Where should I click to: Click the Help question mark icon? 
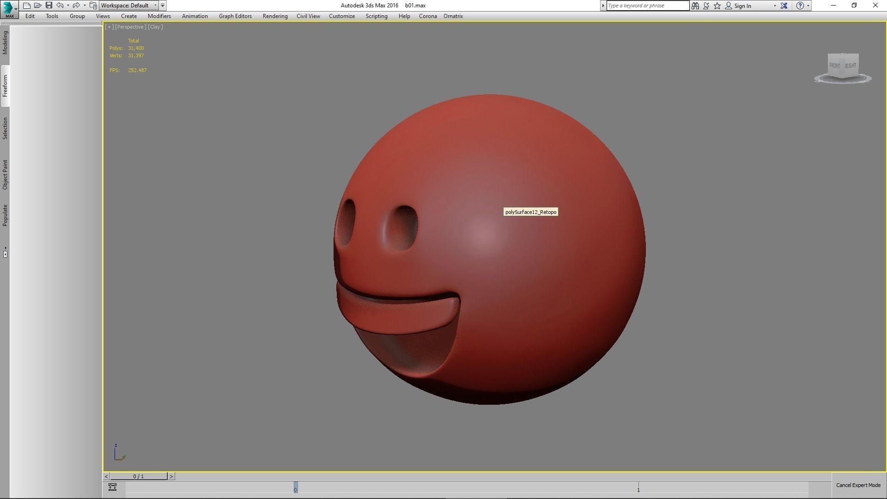(800, 6)
